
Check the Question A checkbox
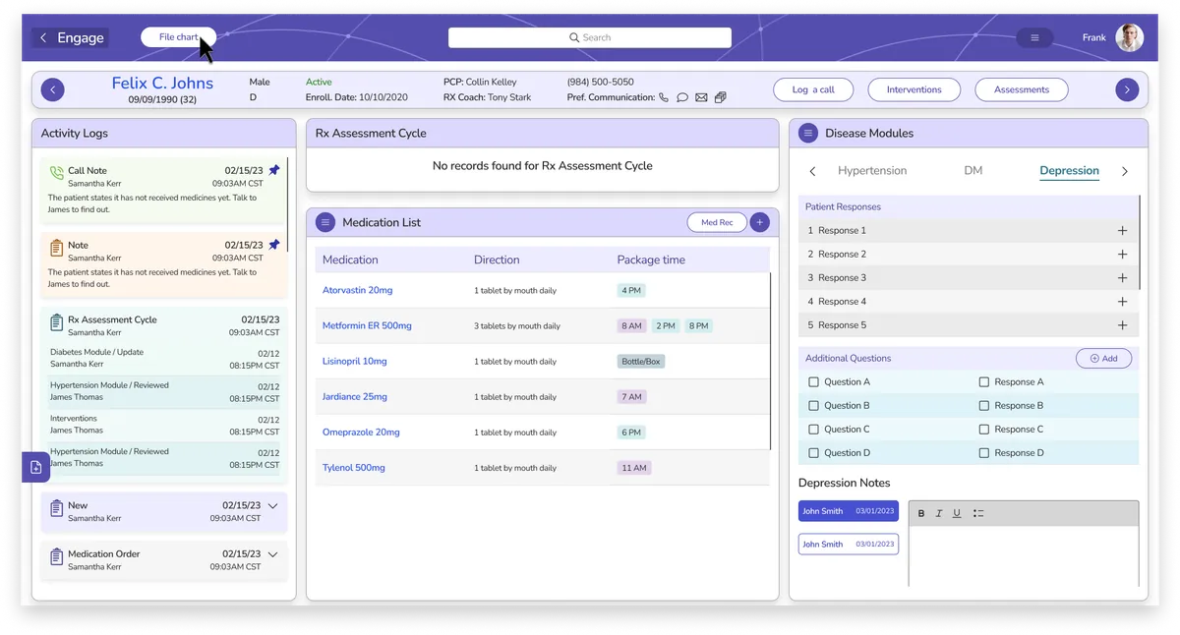click(x=813, y=381)
